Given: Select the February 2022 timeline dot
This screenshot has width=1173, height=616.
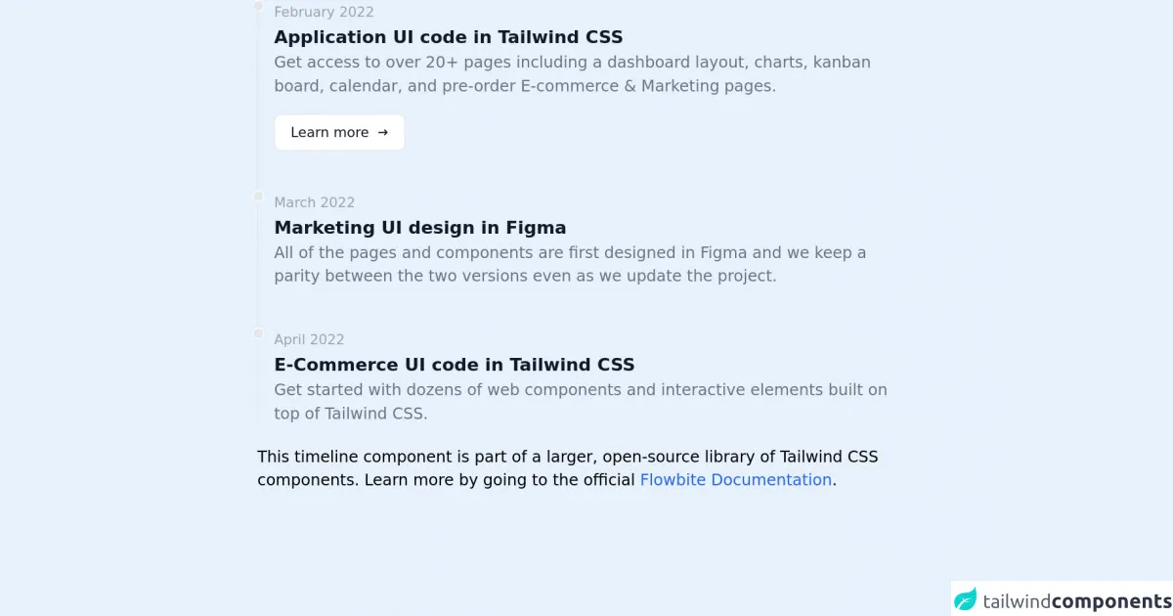Looking at the screenshot, I should tap(258, 6).
